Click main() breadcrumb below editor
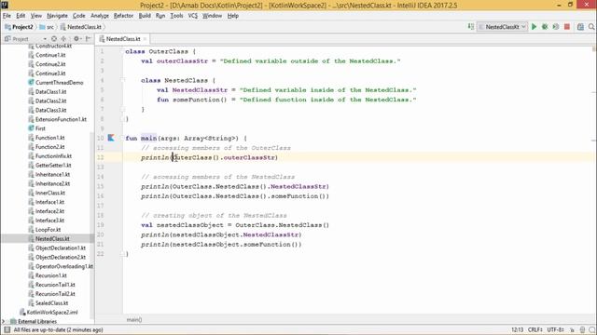 coord(134,320)
